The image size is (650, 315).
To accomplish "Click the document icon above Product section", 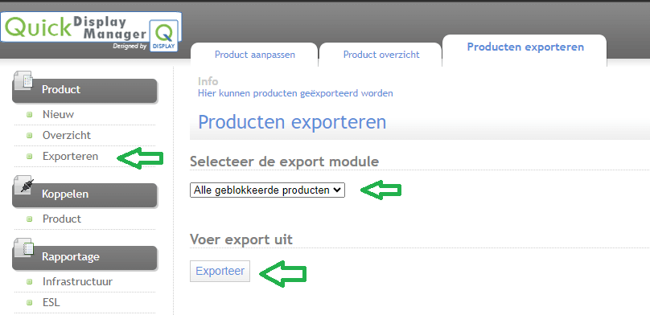I will pos(23,80).
